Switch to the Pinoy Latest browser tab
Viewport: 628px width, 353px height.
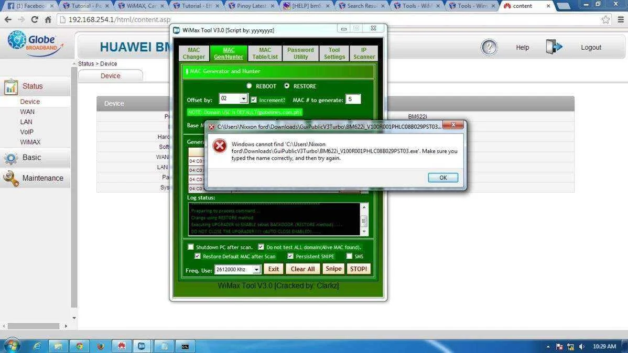(252, 6)
